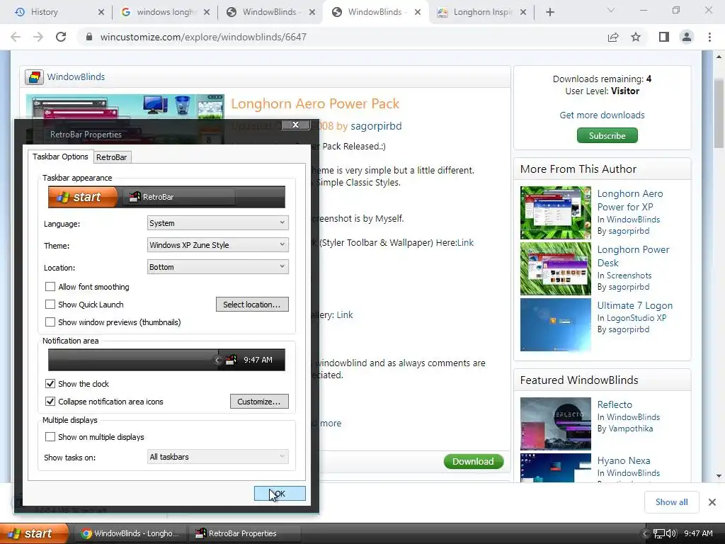
Task: Open a new browser tab
Action: click(549, 12)
